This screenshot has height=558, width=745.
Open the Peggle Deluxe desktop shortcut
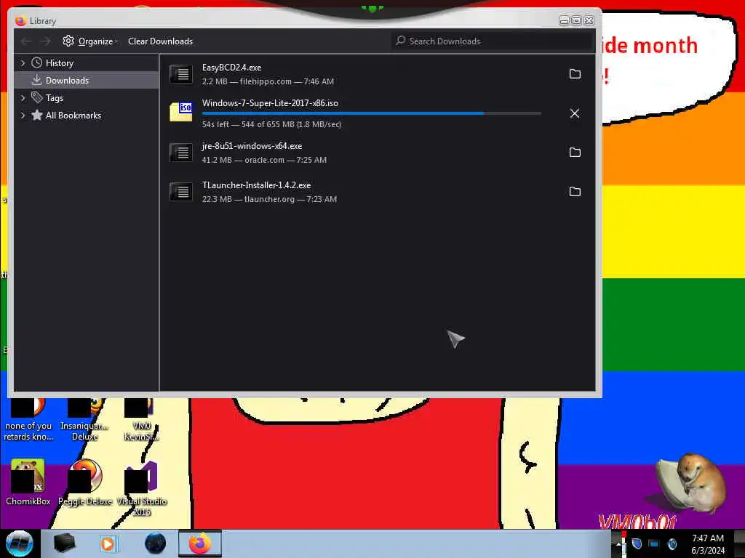click(x=86, y=482)
